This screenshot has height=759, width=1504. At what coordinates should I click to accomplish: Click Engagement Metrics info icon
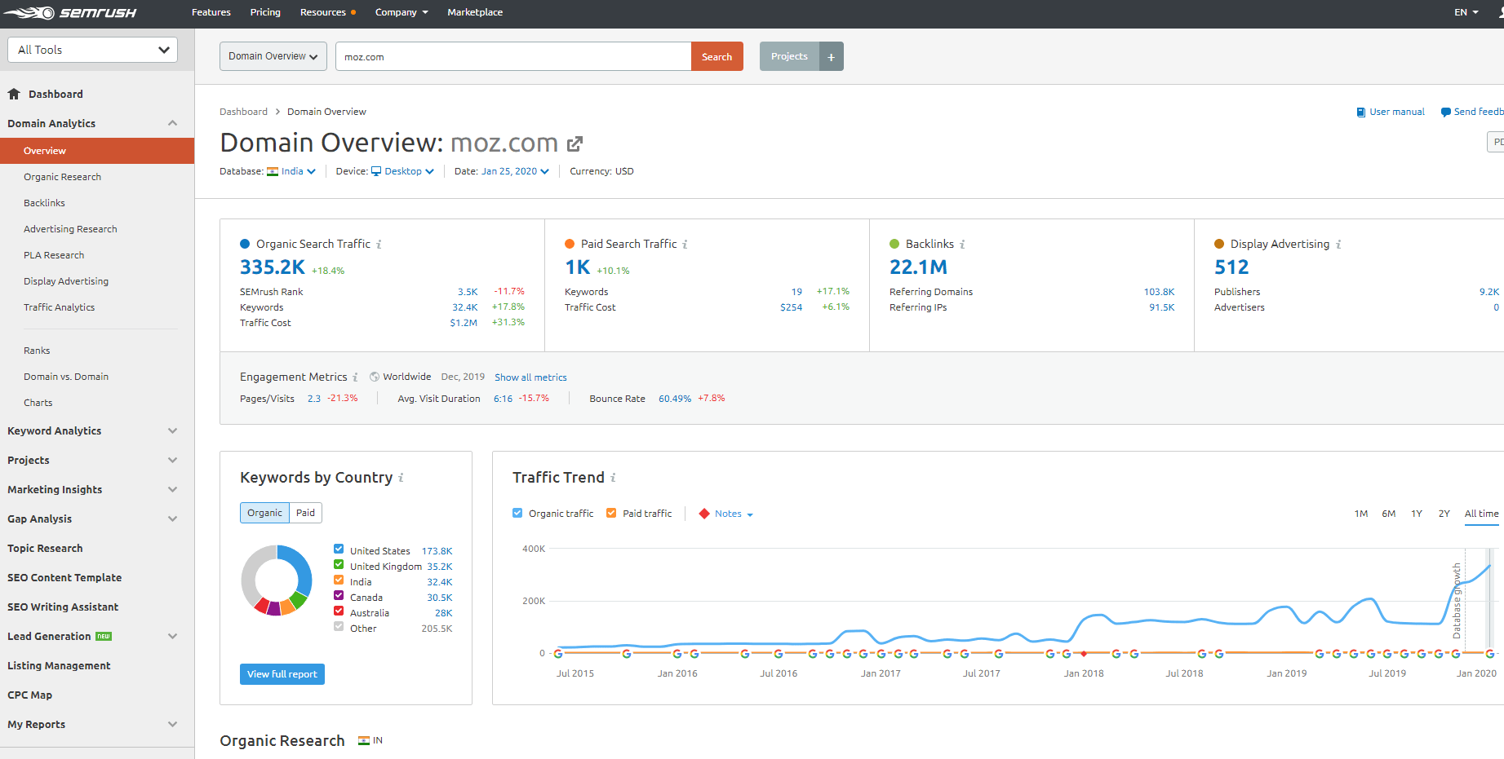(355, 377)
